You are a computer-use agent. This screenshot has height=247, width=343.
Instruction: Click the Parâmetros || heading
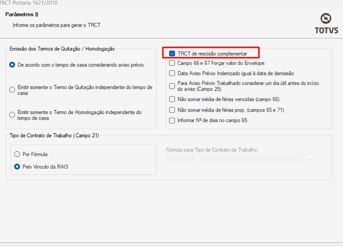(x=22, y=14)
